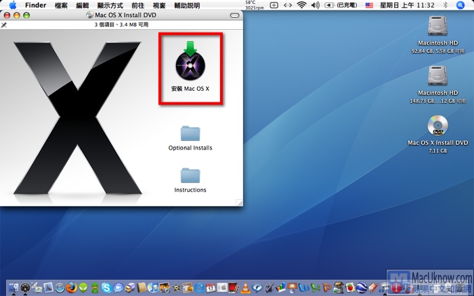Viewport: 474px width, 296px height.
Task: Open Safari in the Dock
Action: pos(60,288)
